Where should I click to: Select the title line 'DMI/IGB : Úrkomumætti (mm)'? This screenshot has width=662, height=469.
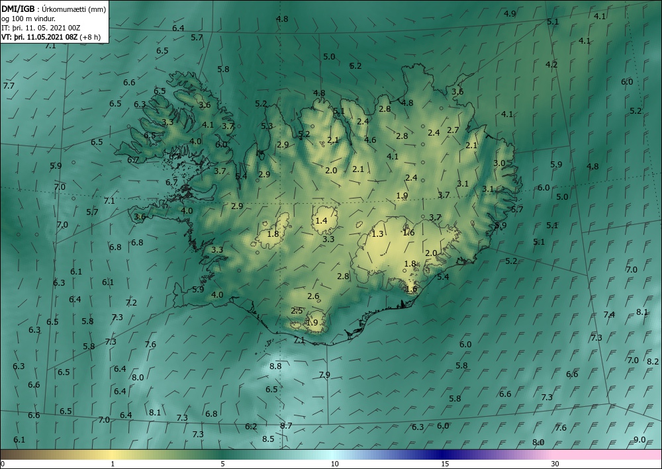coord(54,9)
